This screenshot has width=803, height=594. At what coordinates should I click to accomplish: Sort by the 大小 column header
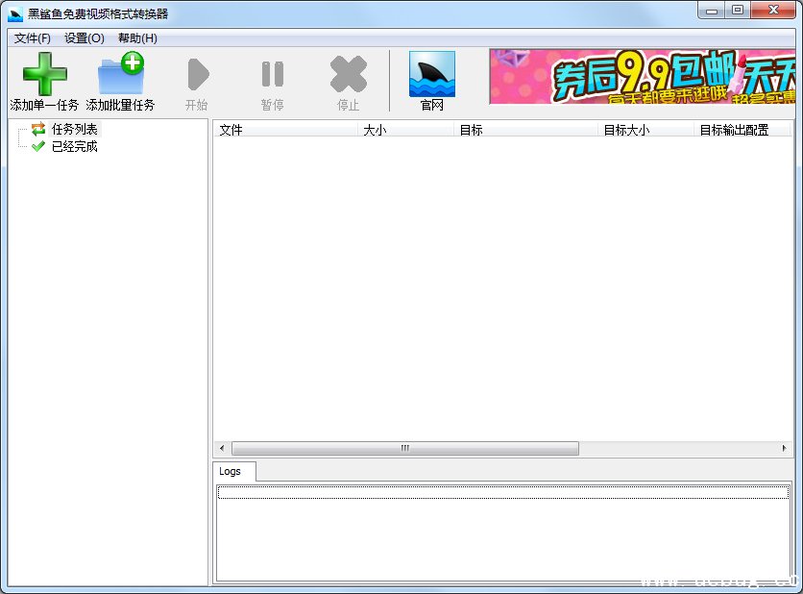[404, 130]
